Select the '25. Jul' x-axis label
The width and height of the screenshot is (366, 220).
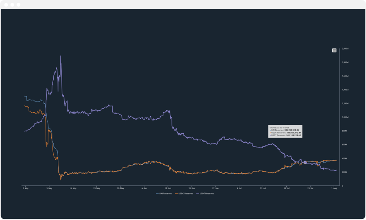pyautogui.click(x=310, y=188)
